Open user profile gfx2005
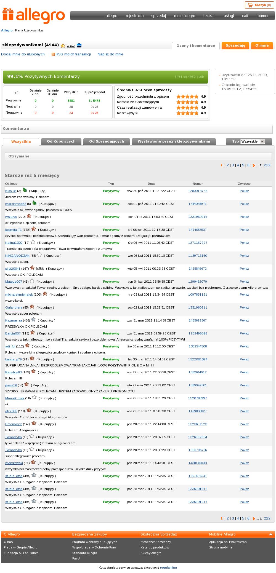Image resolution: width=276 pixels, height=573 pixels. 11,411
